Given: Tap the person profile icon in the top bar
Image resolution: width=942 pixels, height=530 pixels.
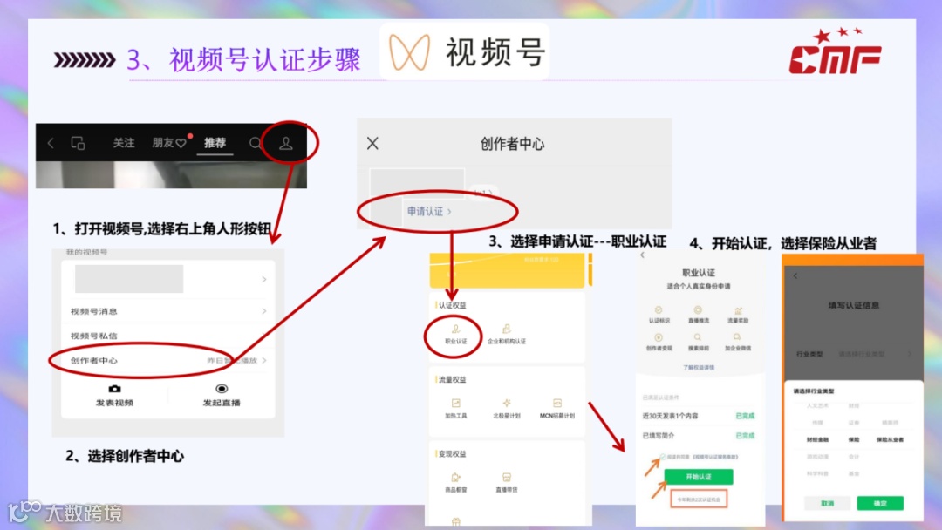Looking at the screenshot, I should tap(286, 144).
